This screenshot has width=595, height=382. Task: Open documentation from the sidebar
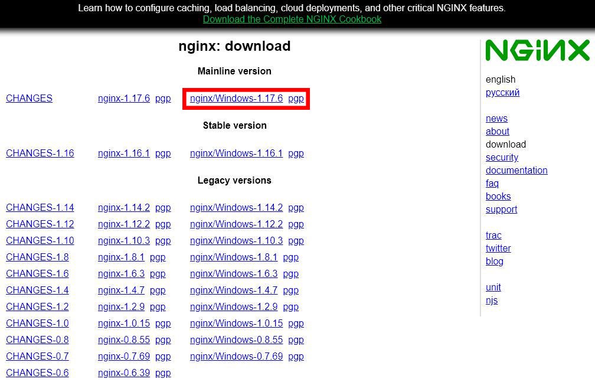[516, 170]
